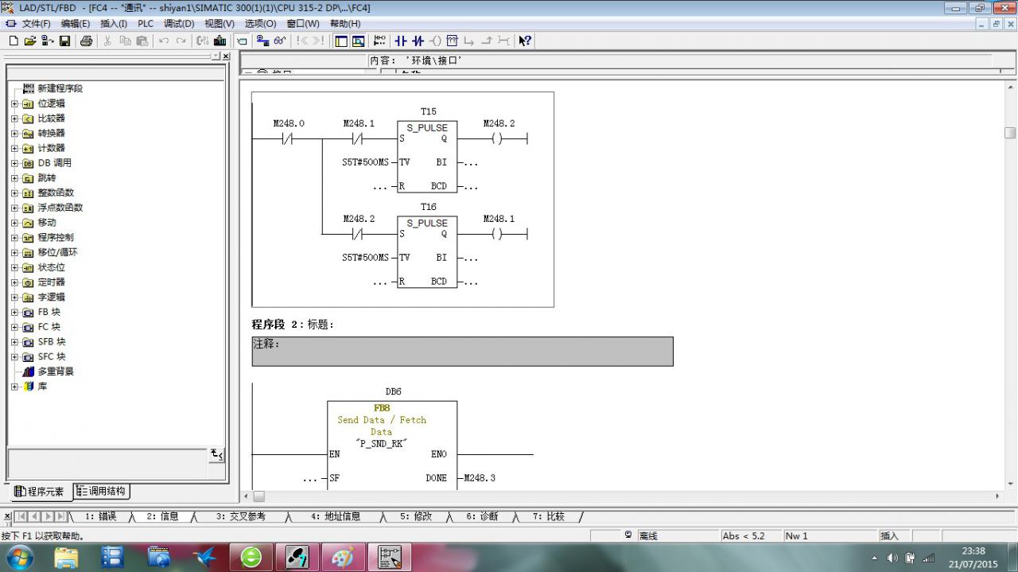Select the T15 S_PULSE timer box
Viewport: 1018px width, 572px height.
(x=428, y=156)
